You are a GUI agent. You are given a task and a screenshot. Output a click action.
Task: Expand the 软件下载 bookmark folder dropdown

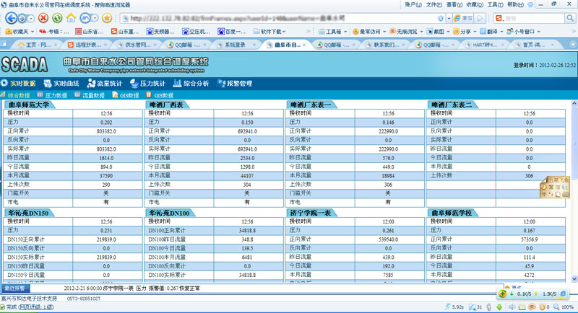point(272,32)
